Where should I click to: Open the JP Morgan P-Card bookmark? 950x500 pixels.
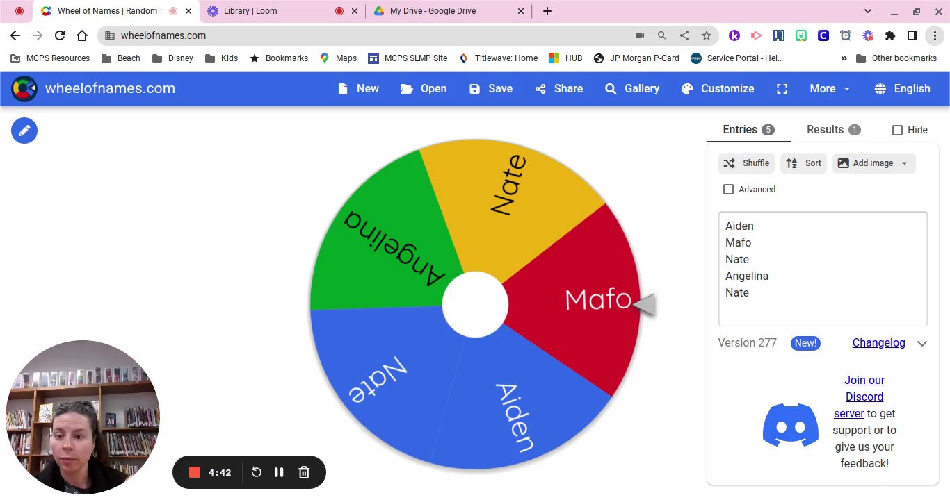tap(636, 58)
